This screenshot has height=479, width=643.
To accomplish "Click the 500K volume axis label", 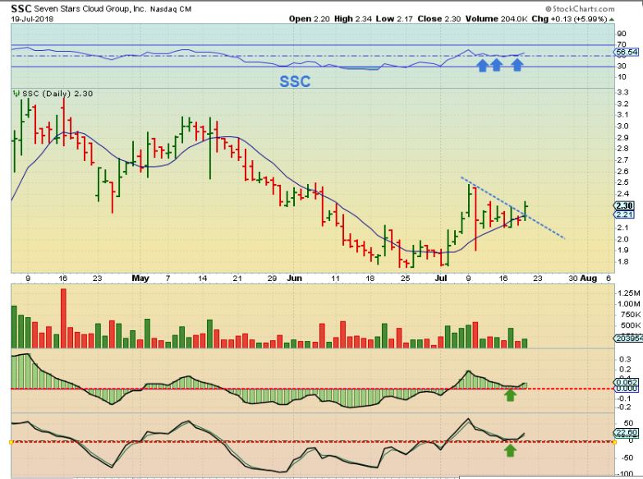I will (629, 325).
